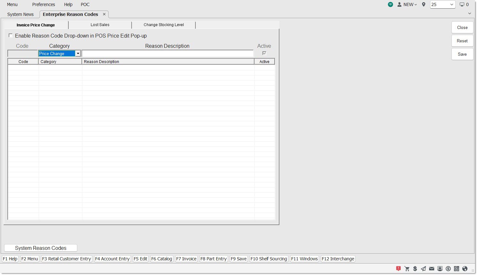Viewport: 477px width, 275px height.
Task: Click the Reason Description input field
Action: click(168, 54)
